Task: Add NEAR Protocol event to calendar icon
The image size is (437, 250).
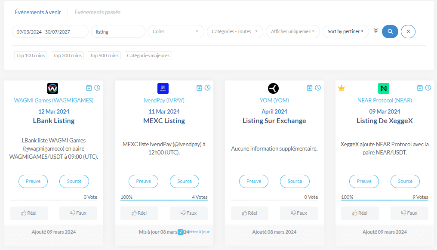Action: 420,88
